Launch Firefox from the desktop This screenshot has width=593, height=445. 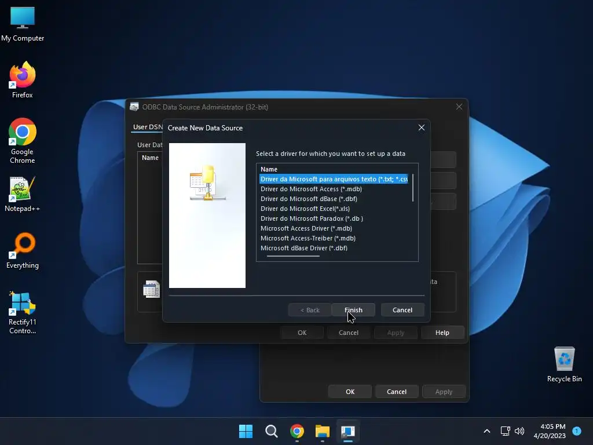pyautogui.click(x=23, y=80)
